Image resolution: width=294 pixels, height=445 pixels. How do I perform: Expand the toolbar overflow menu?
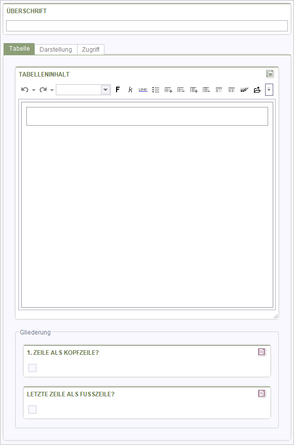[x=269, y=90]
